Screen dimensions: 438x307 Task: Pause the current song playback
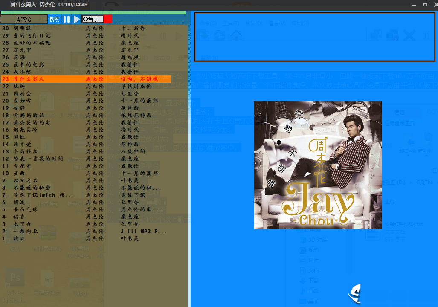pos(67,19)
